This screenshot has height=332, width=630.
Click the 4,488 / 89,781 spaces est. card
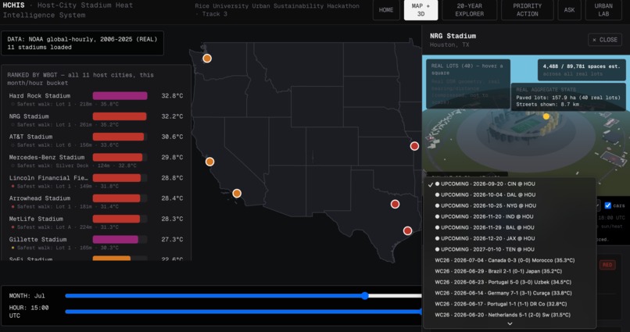(582, 70)
